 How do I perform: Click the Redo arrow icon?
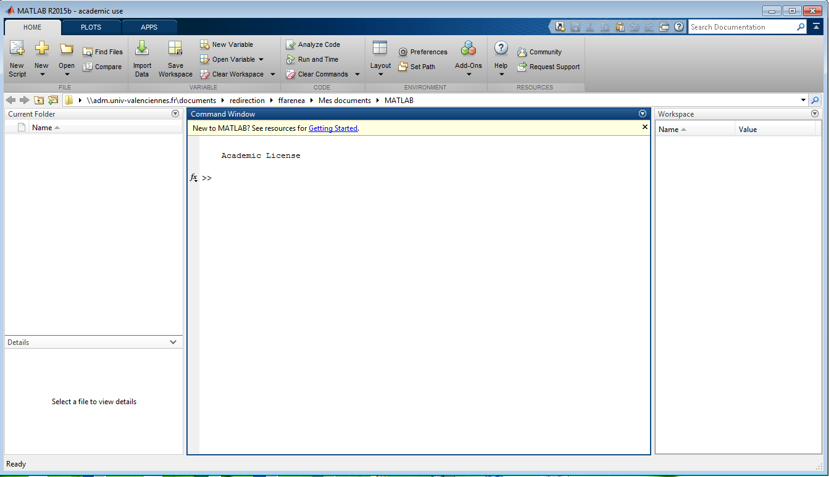649,27
